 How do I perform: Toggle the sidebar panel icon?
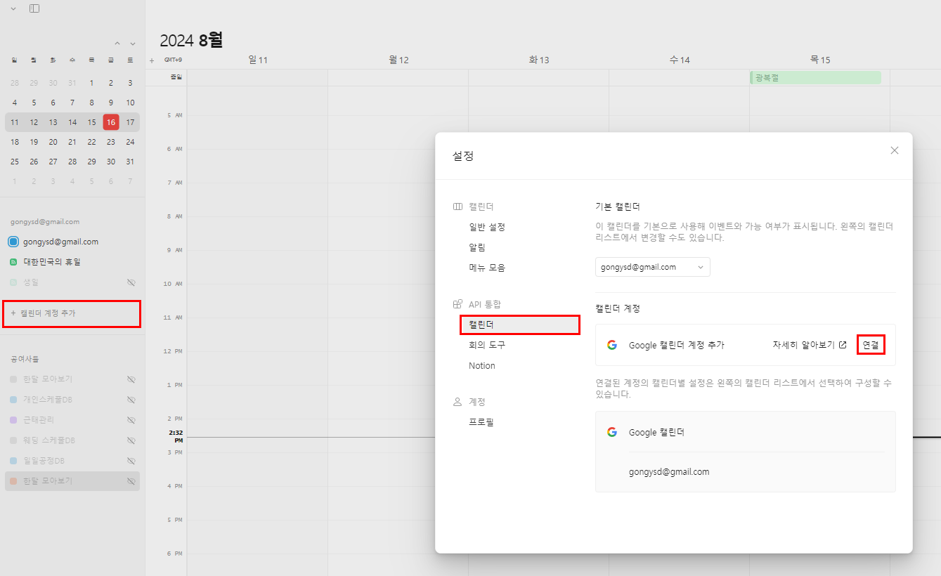34,8
